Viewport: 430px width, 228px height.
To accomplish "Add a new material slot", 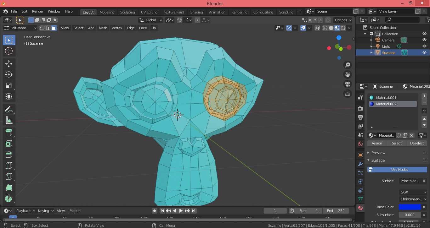I will [x=424, y=96].
